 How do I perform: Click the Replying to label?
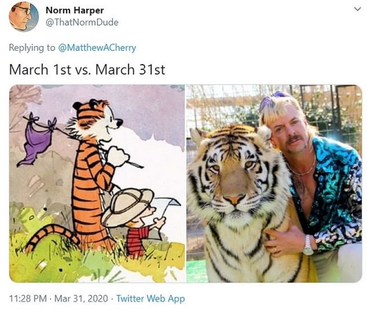coord(32,48)
